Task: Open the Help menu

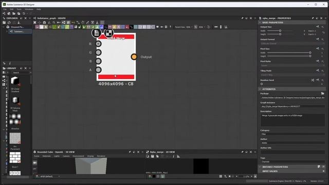Action: click(39, 9)
